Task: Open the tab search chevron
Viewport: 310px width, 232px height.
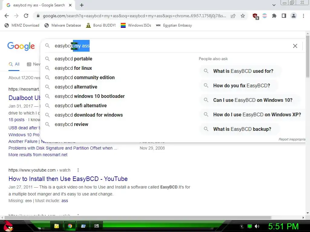Action: [274, 5]
